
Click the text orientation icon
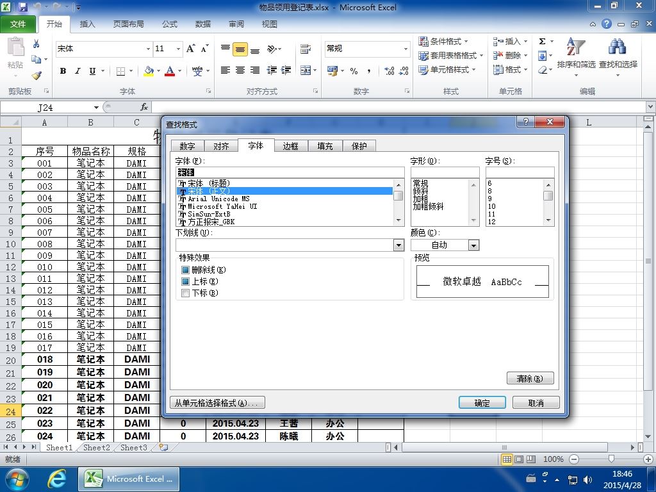point(272,49)
